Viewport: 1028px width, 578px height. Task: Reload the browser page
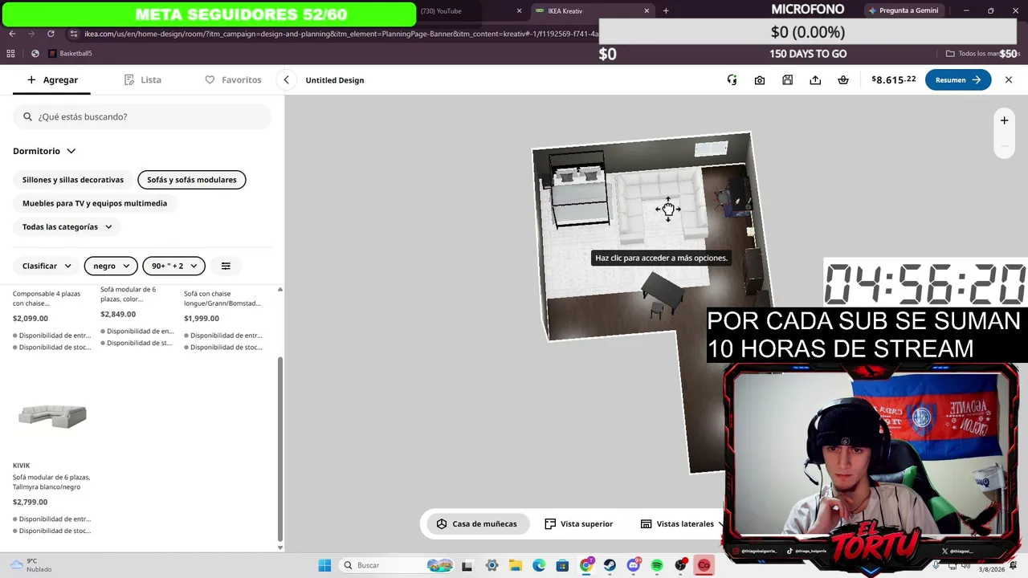(x=51, y=34)
